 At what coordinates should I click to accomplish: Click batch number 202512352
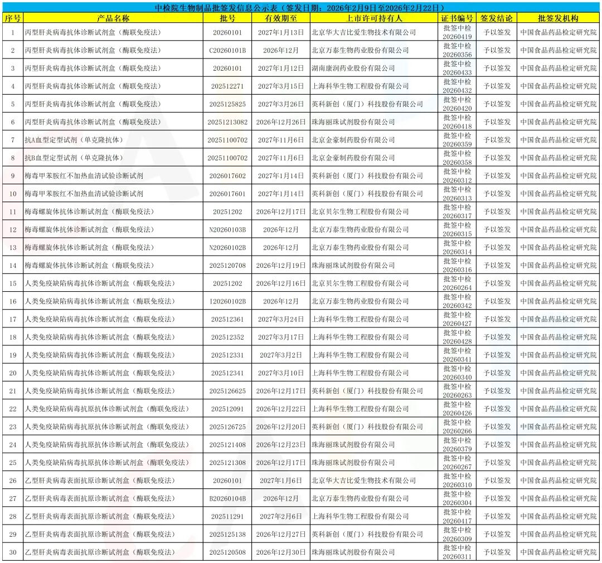point(227,337)
